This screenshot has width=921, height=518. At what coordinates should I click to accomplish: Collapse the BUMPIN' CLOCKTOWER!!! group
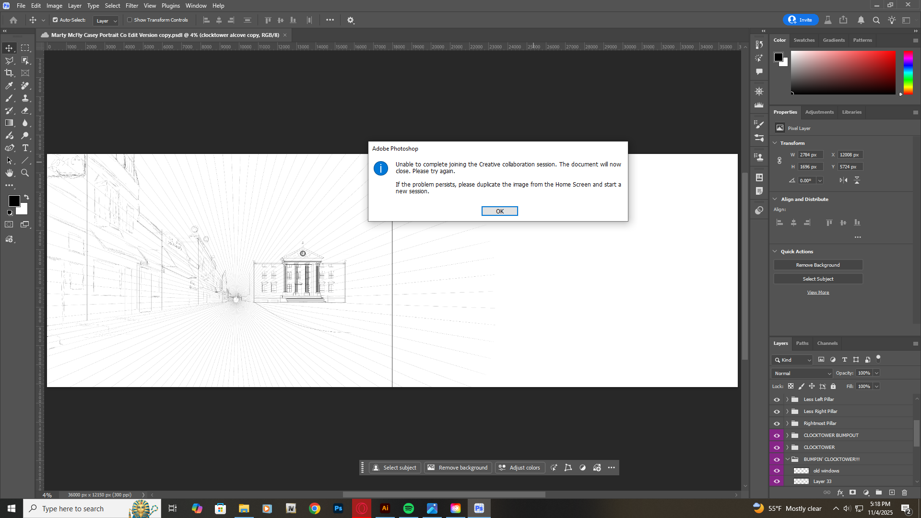tap(787, 459)
